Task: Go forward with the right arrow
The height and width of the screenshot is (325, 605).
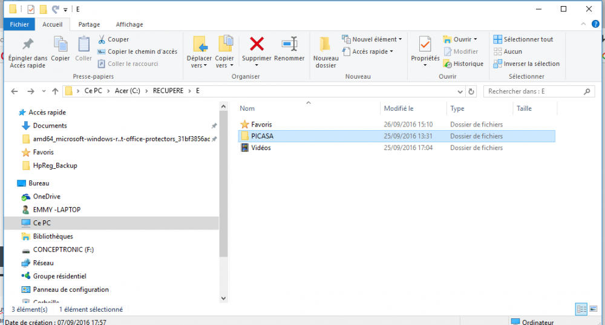Action: point(30,91)
